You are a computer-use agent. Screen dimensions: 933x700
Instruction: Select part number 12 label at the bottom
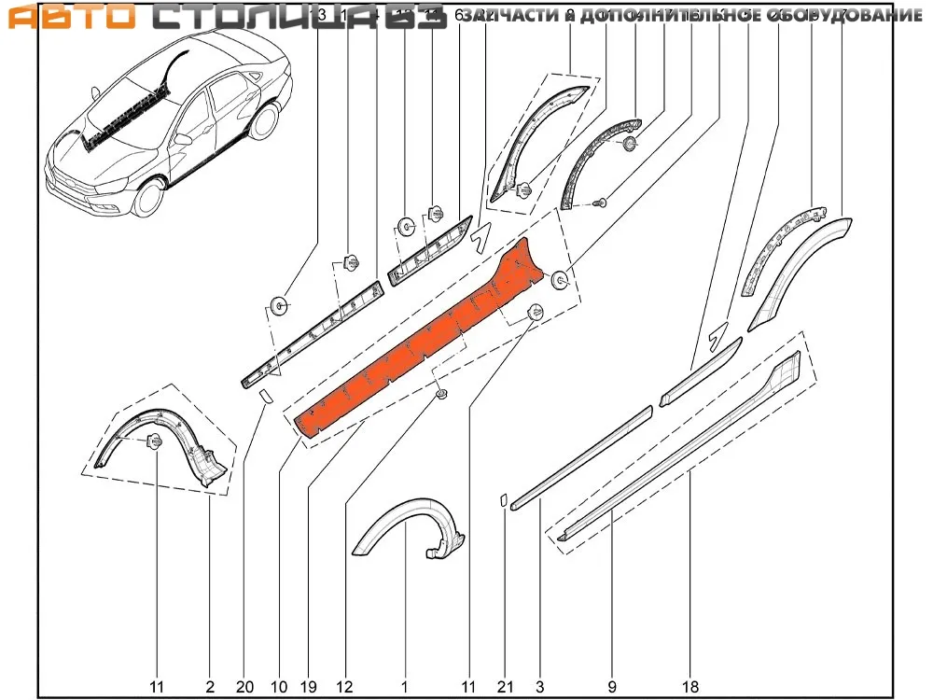(x=345, y=687)
